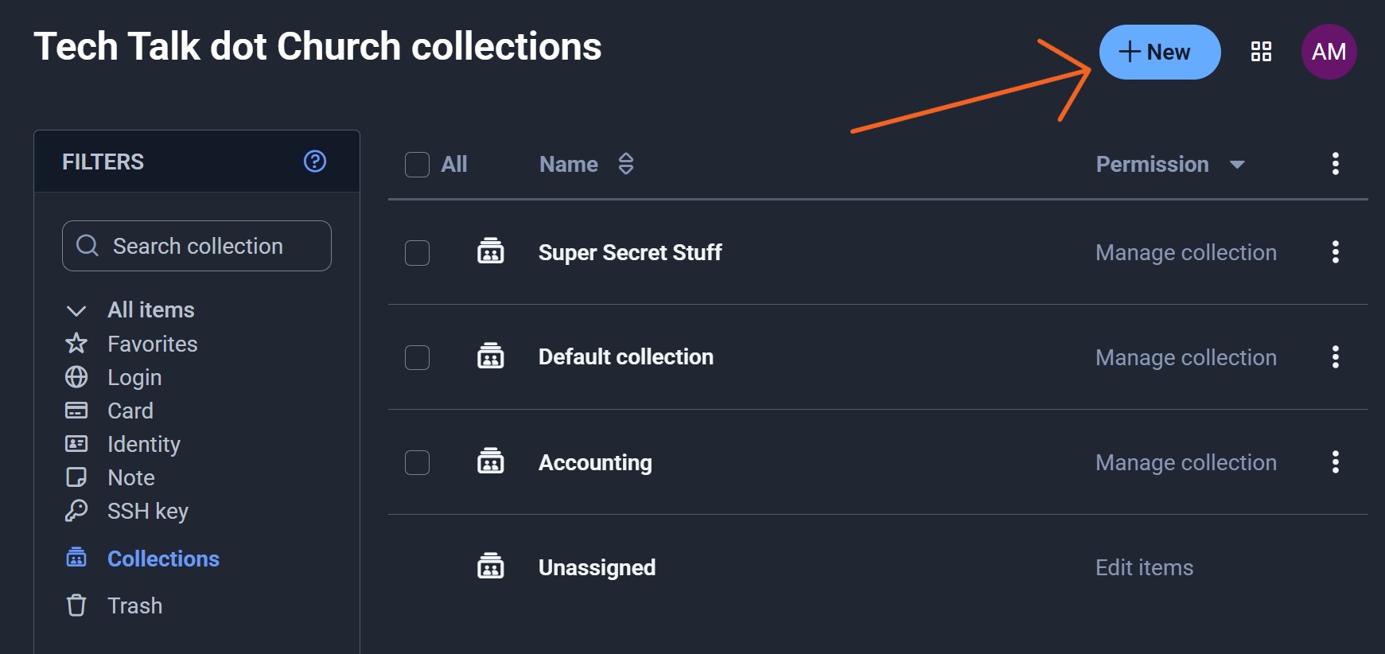Open options menu for Default collection

point(1336,357)
